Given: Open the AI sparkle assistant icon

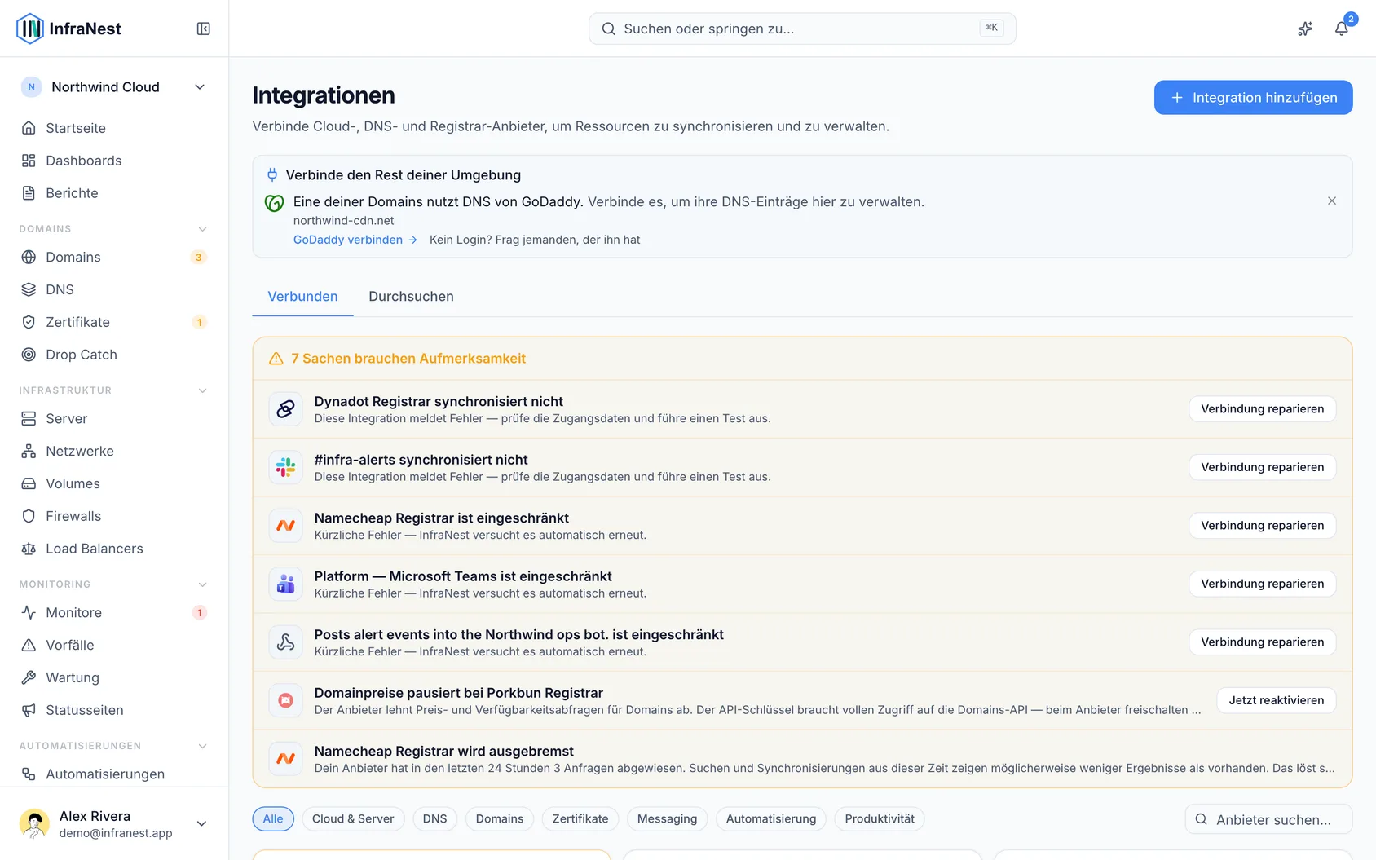Looking at the screenshot, I should coord(1305,29).
